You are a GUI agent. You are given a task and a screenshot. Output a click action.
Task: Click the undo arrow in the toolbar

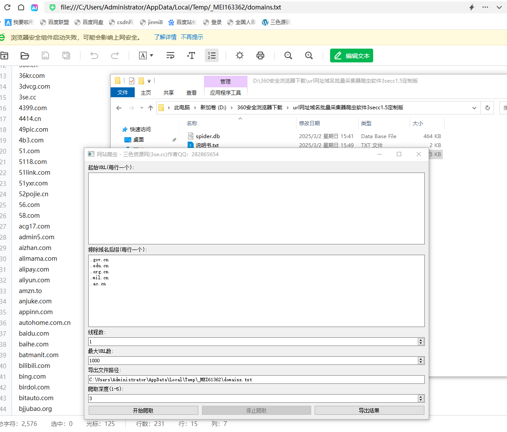tap(94, 56)
